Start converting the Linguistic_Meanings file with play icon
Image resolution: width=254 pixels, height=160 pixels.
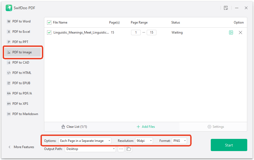231,32
